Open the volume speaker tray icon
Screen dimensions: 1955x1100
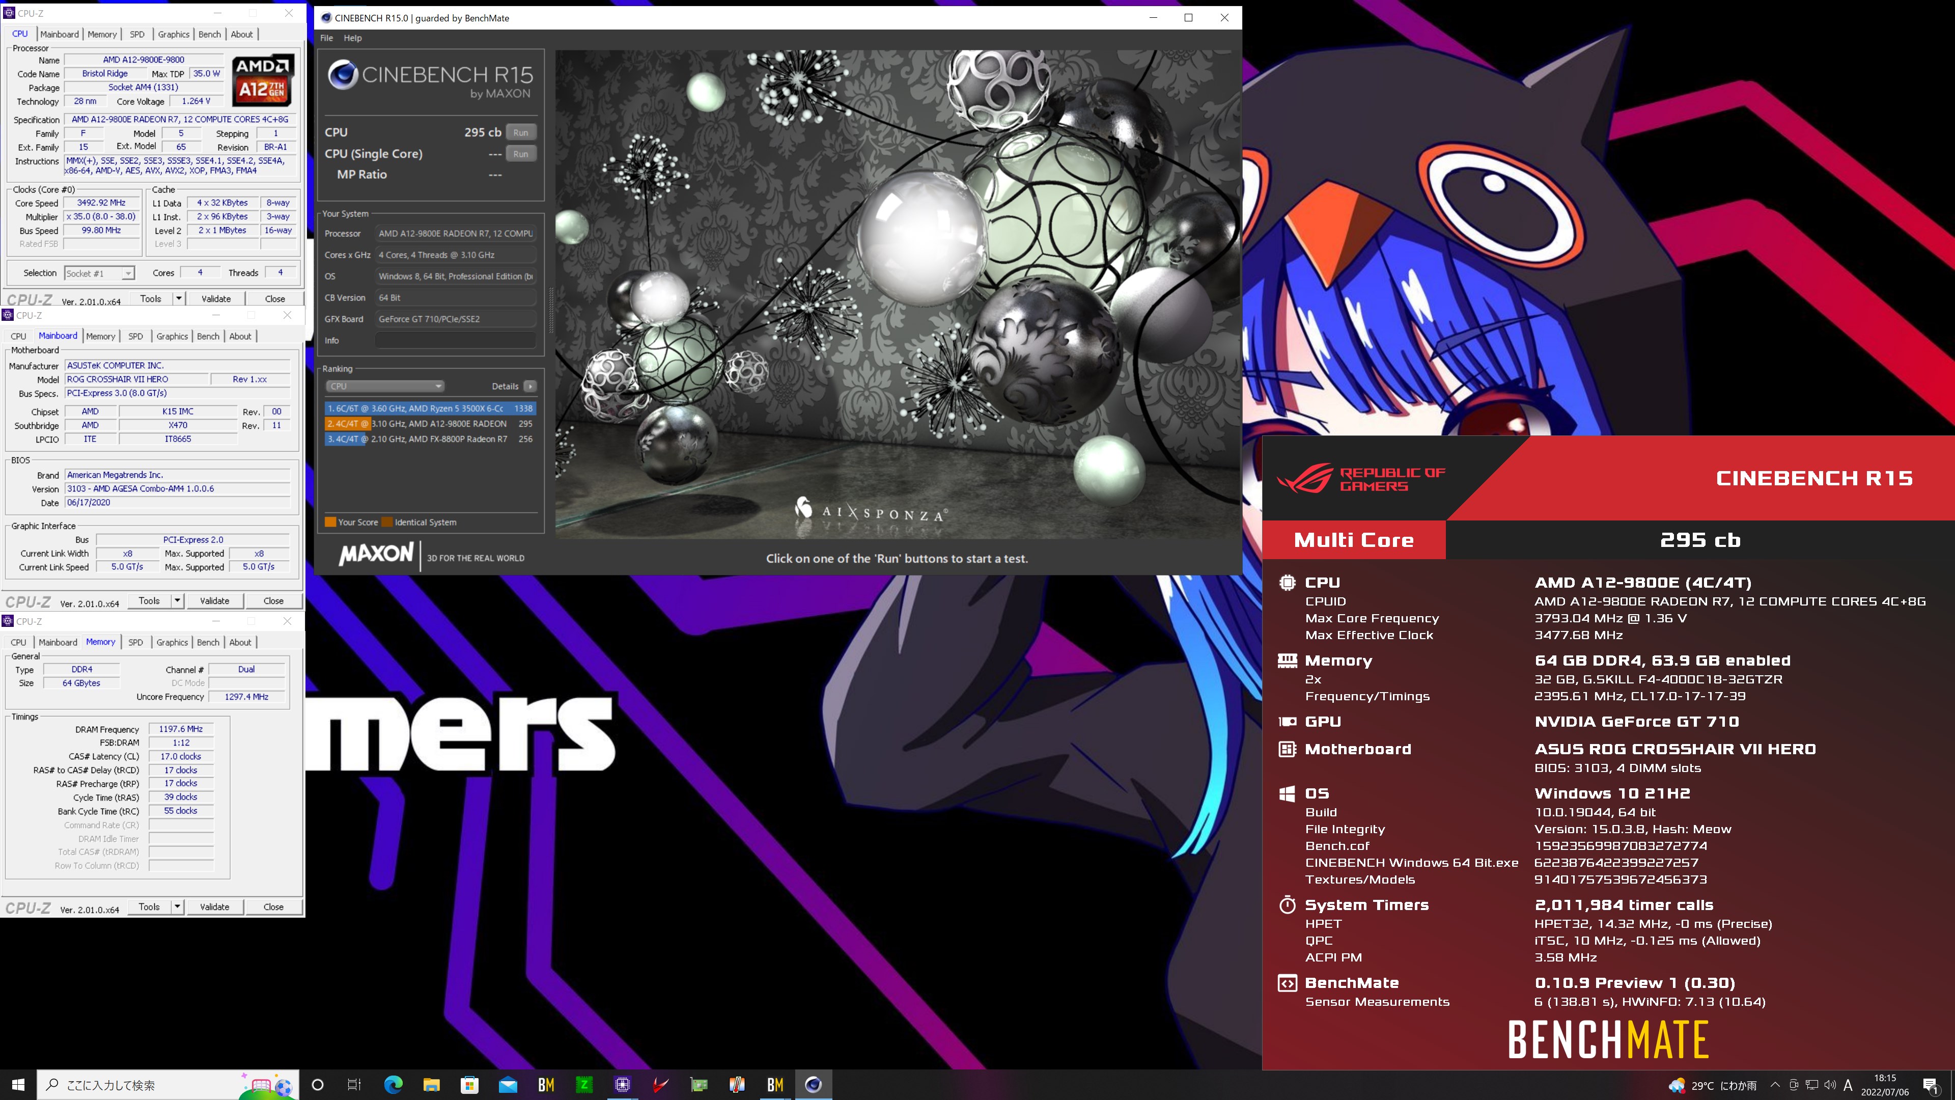1830,1086
